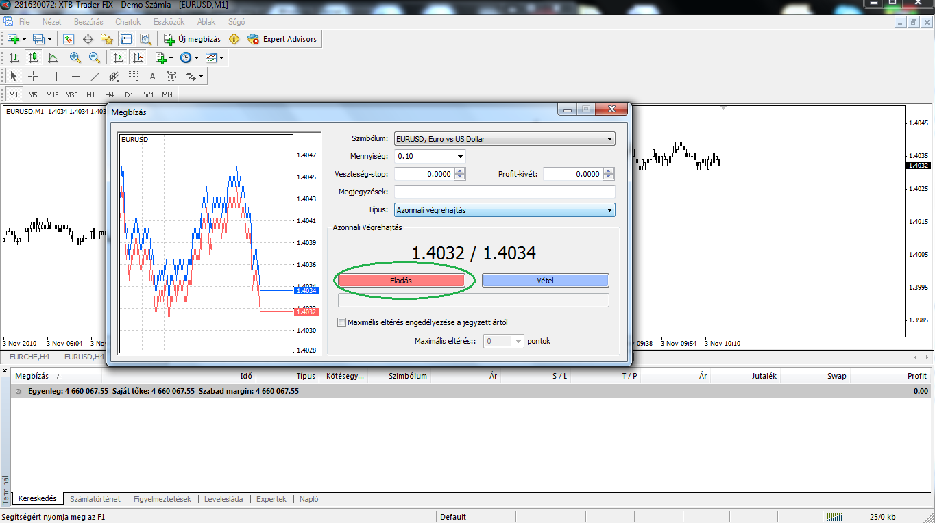Image resolution: width=935 pixels, height=523 pixels.
Task: Select the Fibonacci retracement tool
Action: pyautogui.click(x=134, y=76)
